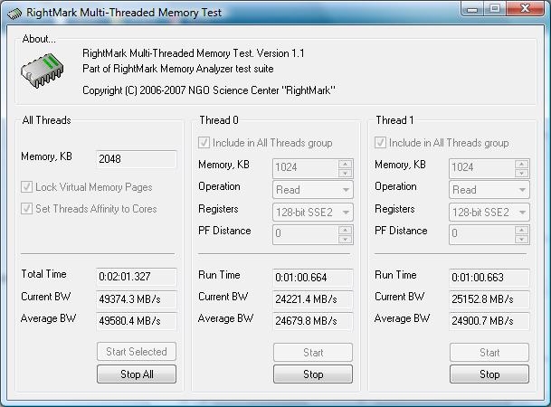Open Thread 0 Registers dropdown
Viewport: 551px width, 407px height.
313,213
